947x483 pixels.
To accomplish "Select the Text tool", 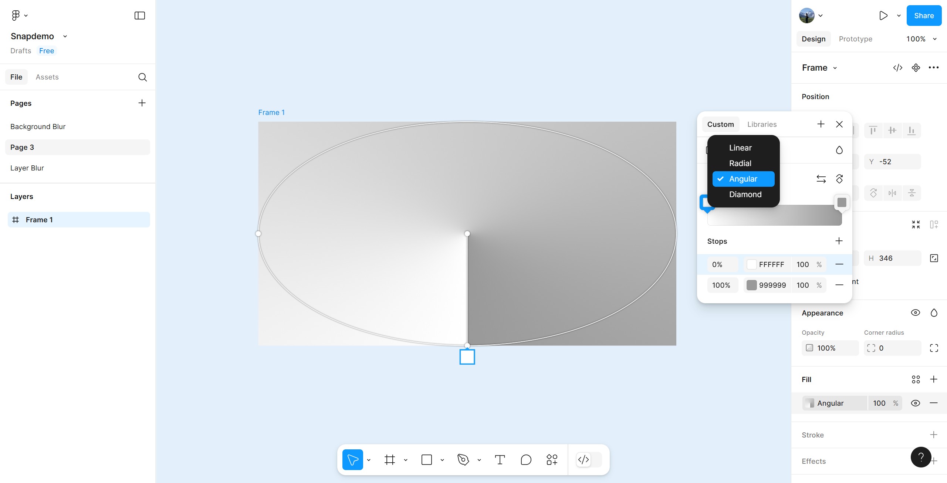I will 500,460.
